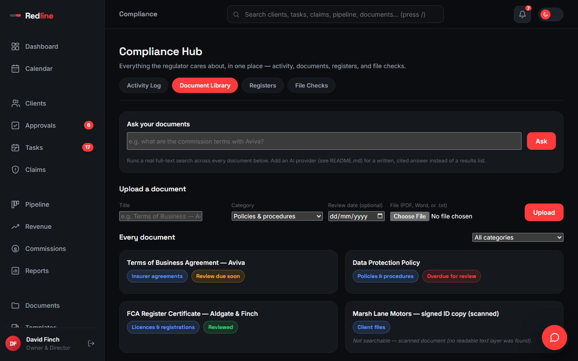The image size is (578, 361).
Task: Switch to the File Checks tab
Action: 312,85
